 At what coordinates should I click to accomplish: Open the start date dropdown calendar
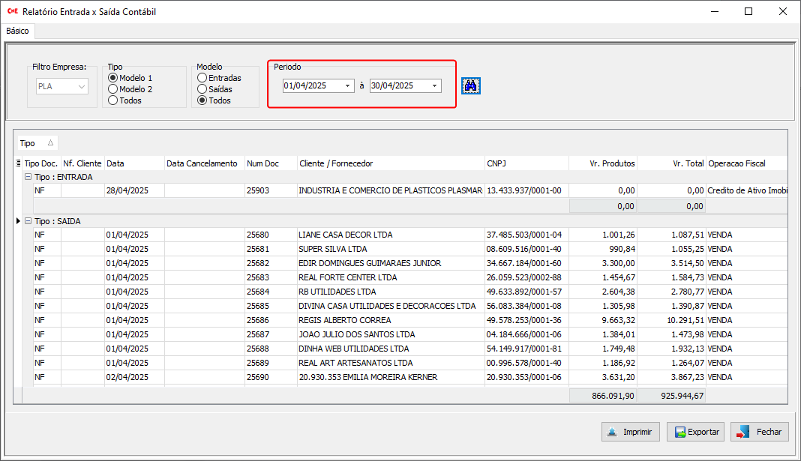pos(347,86)
